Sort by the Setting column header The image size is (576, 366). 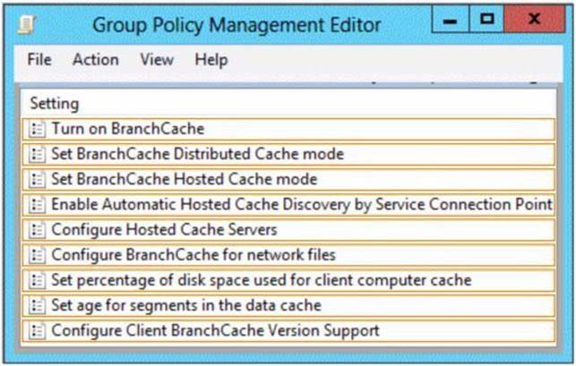click(288, 104)
